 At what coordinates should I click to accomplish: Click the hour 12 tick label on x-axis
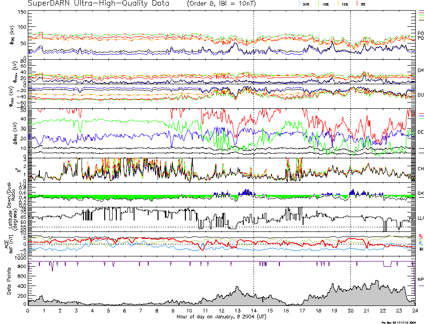221,312
